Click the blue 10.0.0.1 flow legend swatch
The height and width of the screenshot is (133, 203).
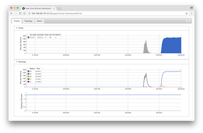28,38
